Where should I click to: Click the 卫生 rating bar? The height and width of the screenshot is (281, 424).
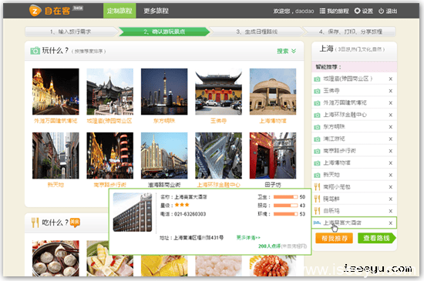coord(285,197)
